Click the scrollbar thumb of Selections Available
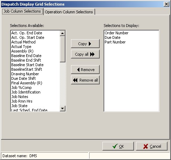171x160 pixels. coord(63,49)
